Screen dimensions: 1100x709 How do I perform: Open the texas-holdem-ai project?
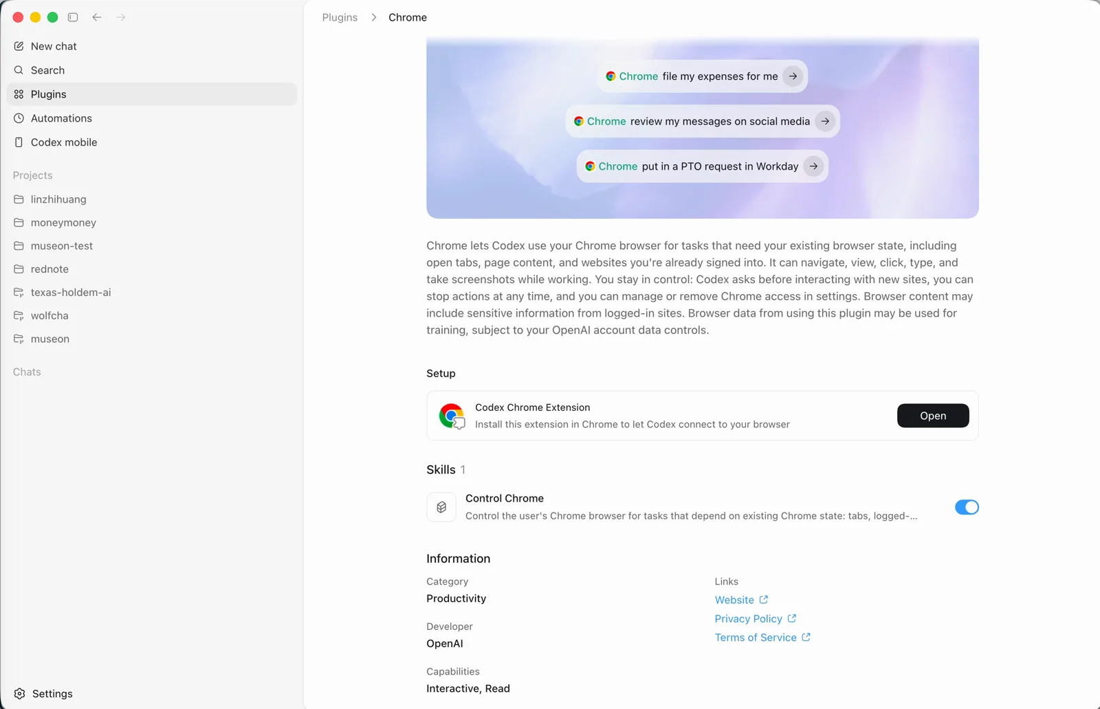[x=151, y=292]
